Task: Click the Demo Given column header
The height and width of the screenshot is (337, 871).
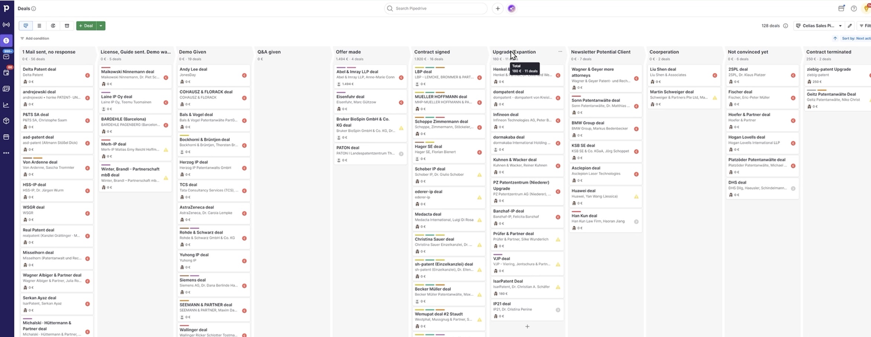Action: pyautogui.click(x=193, y=52)
